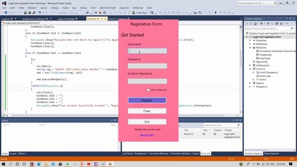Open the ARCHITECTURE menu

point(107,8)
